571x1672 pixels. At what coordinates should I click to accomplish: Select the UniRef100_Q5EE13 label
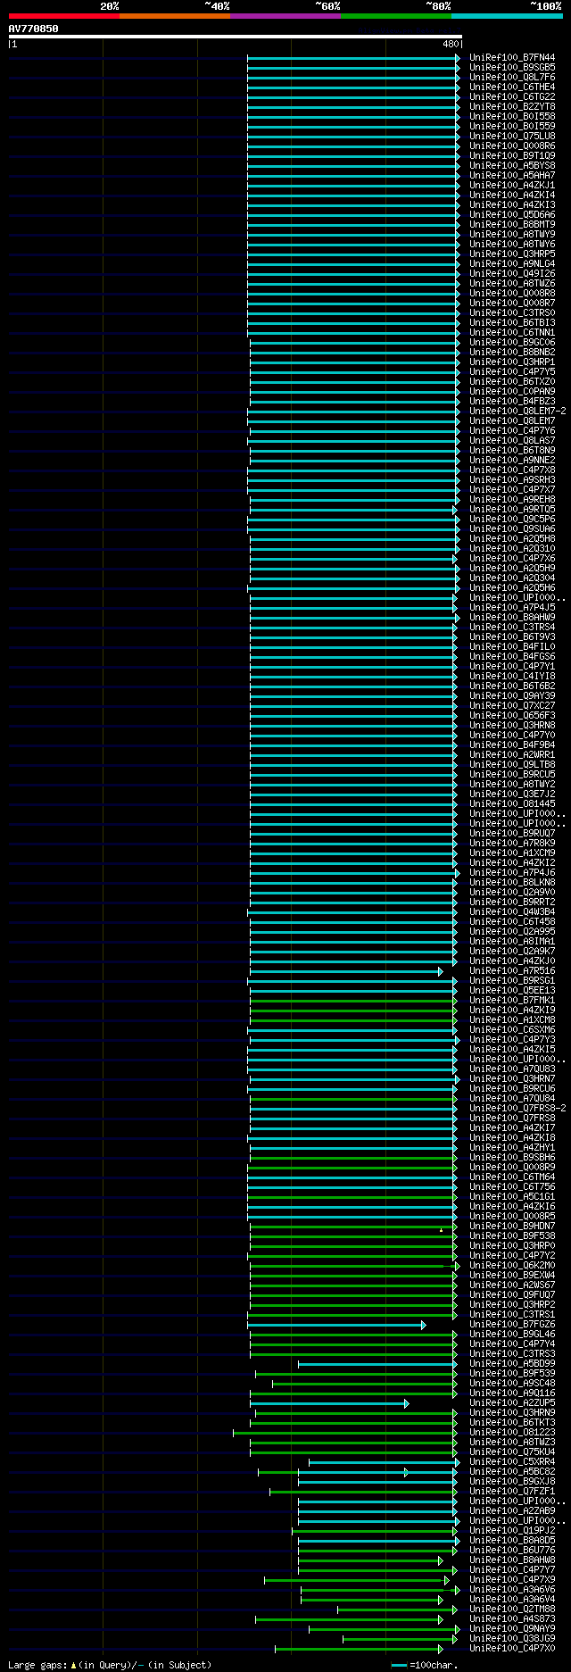(512, 991)
